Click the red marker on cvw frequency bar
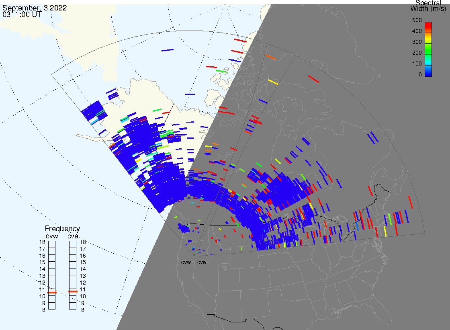 pyautogui.click(x=52, y=292)
